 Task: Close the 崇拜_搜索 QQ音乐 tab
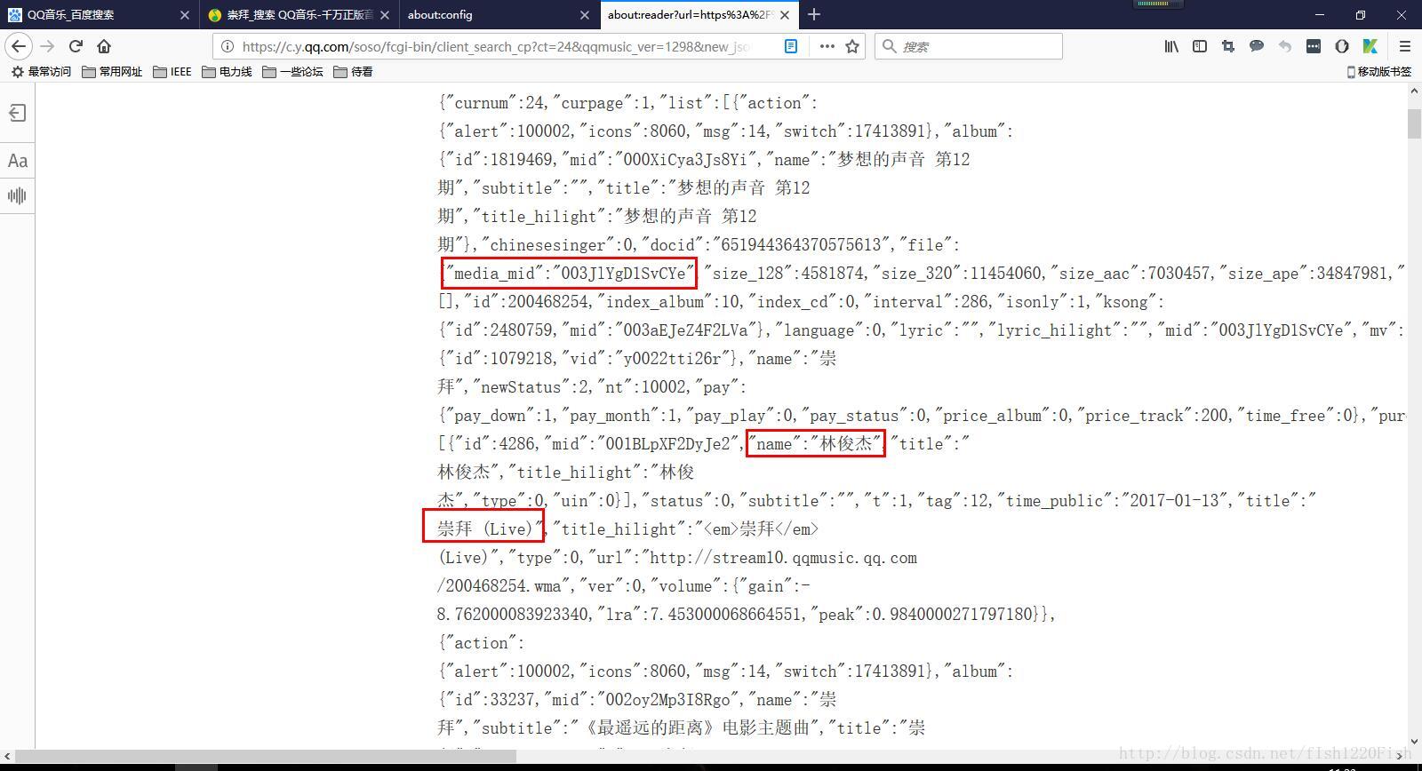point(385,14)
